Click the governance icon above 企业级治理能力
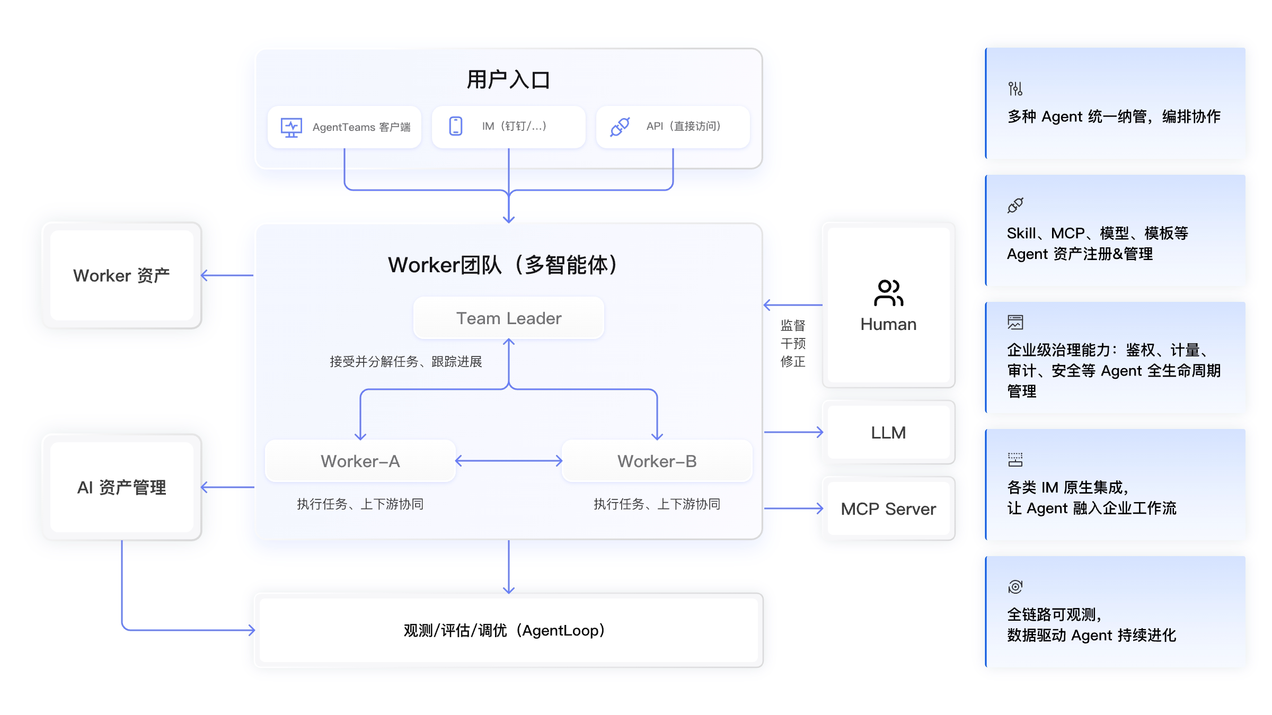1272x715 pixels. pos(1015,322)
